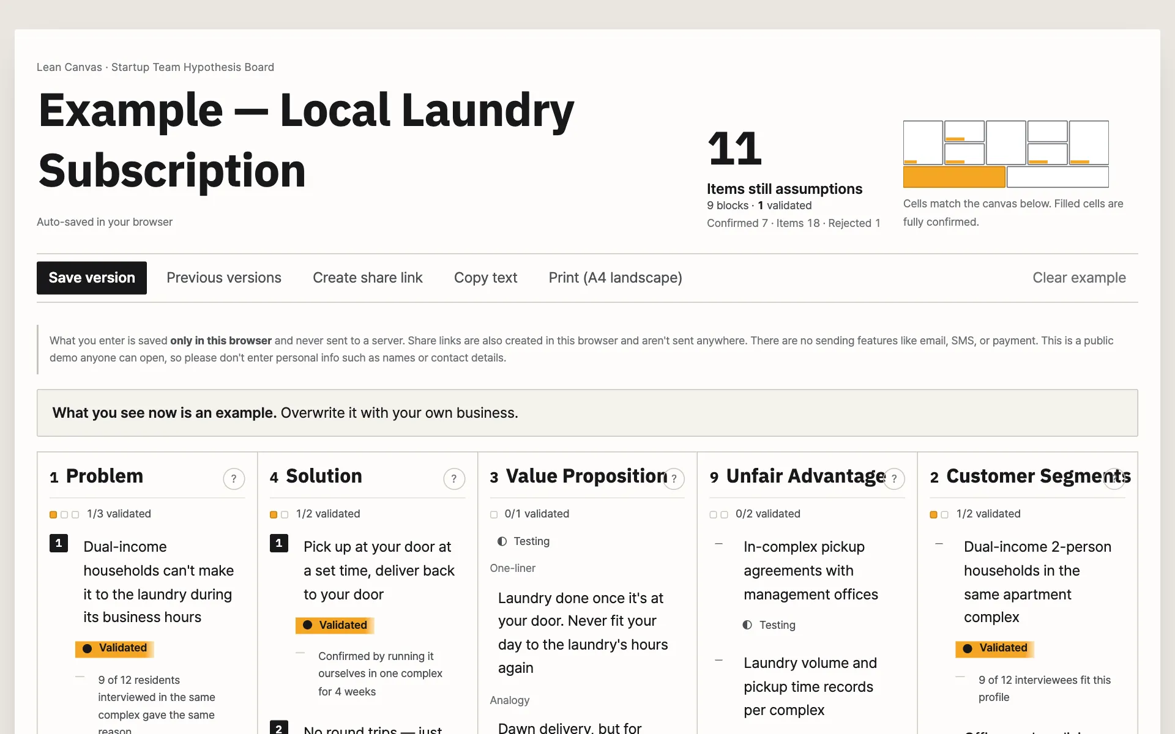Toggle the Testing status under In-complex pickup agreements

pos(769,625)
